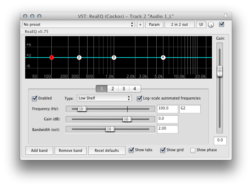Click the note G2 input field
Image resolution: width=252 pixels, height=188 pixels.
pyautogui.click(x=190, y=109)
